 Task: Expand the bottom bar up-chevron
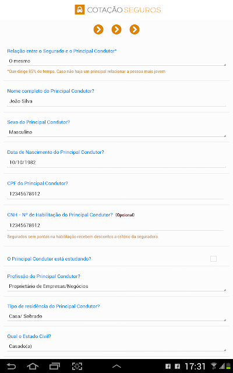tap(116, 367)
